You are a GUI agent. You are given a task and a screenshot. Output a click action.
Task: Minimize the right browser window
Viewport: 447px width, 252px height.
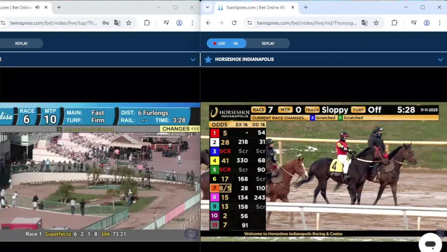406,7
